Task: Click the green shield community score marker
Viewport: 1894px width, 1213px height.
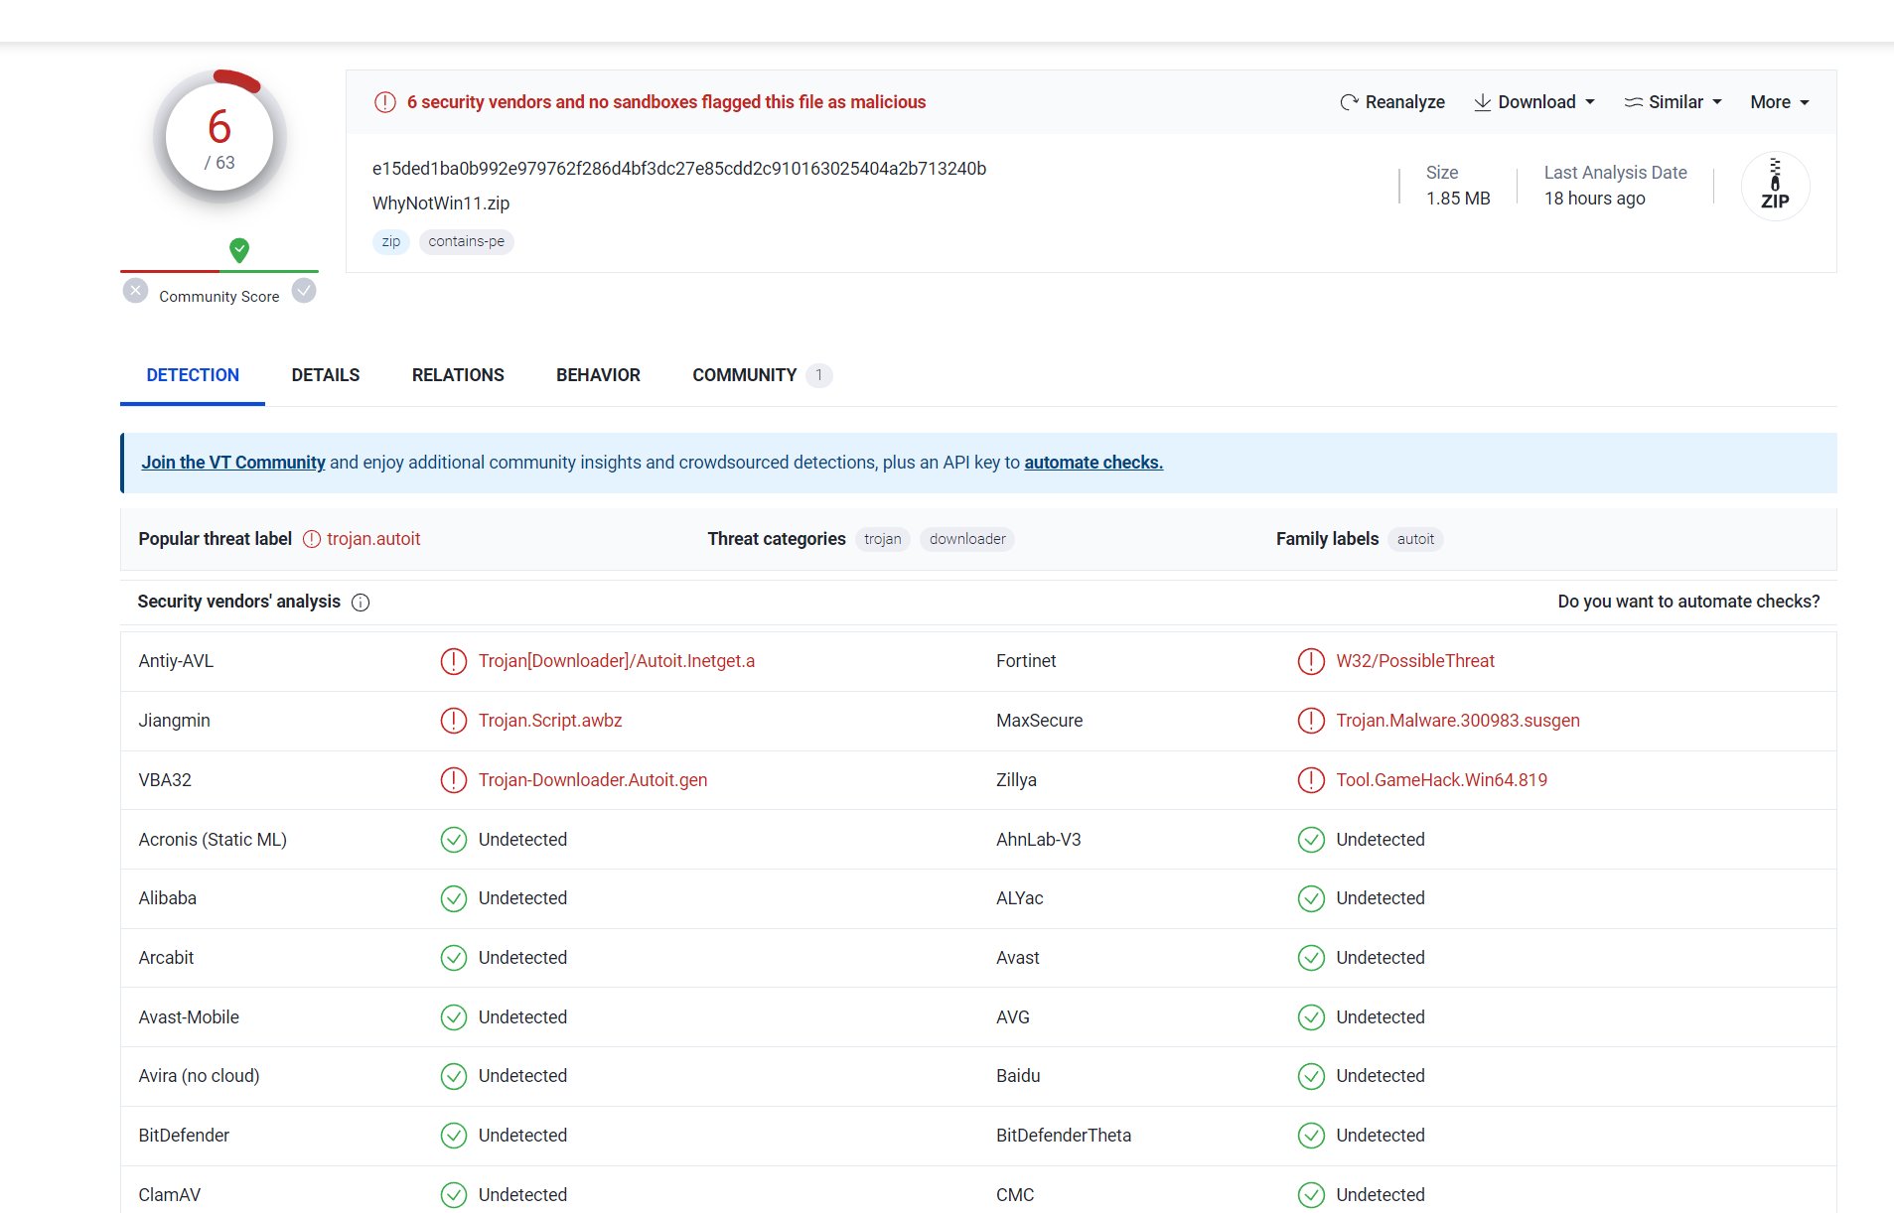Action: click(x=238, y=250)
